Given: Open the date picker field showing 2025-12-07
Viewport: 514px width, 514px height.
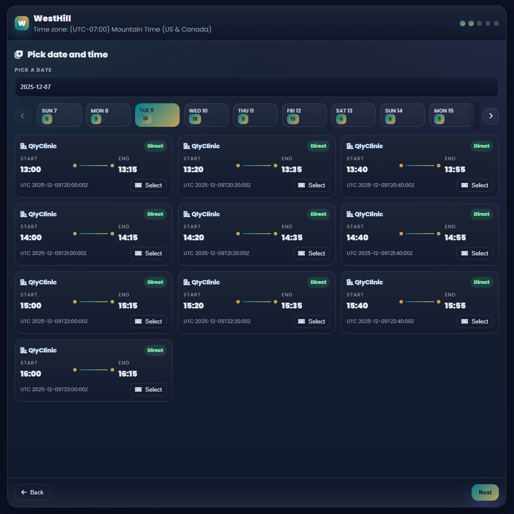Looking at the screenshot, I should [x=256, y=87].
